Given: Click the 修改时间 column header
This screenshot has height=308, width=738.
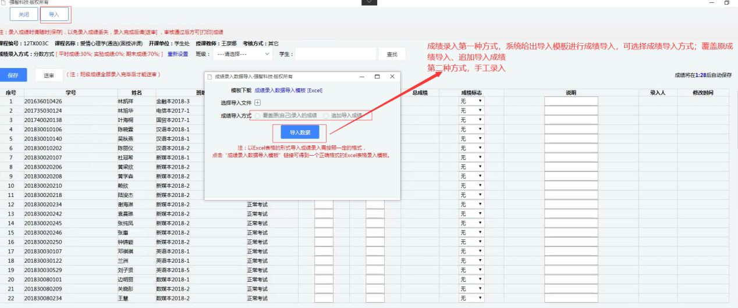Looking at the screenshot, I should (x=703, y=92).
